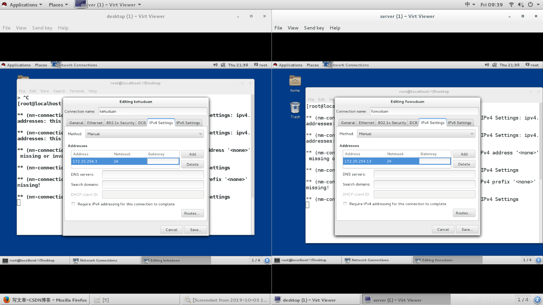Open Routes in Editing fuwuduan
The image size is (543, 305).
pyautogui.click(x=464, y=213)
